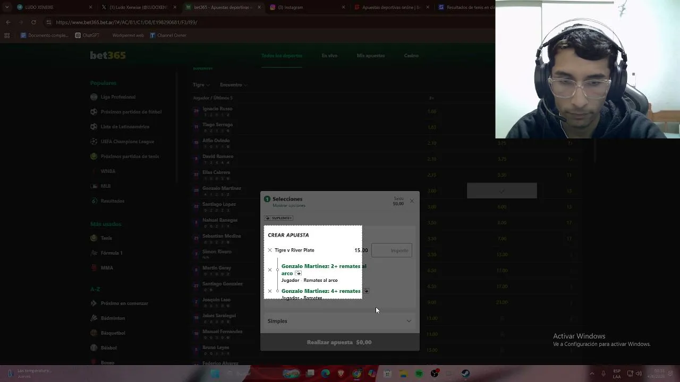Open the browser tab search dropdown

pyautogui.click(x=6, y=7)
